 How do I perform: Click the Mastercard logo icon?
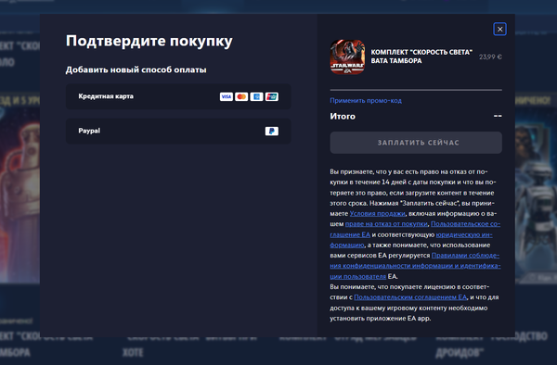[241, 96]
